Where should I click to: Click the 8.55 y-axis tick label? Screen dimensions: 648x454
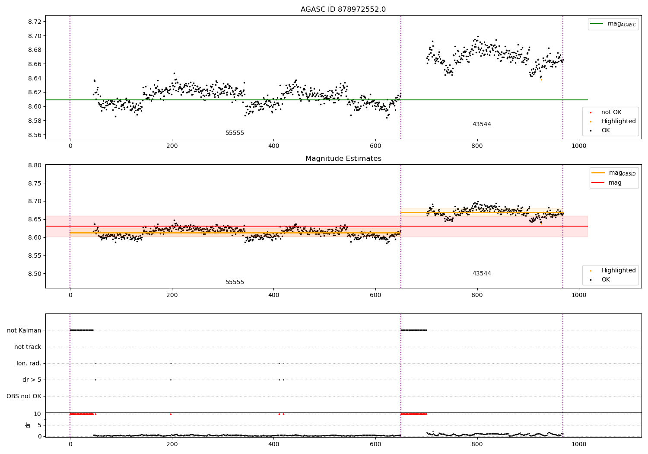(34, 256)
